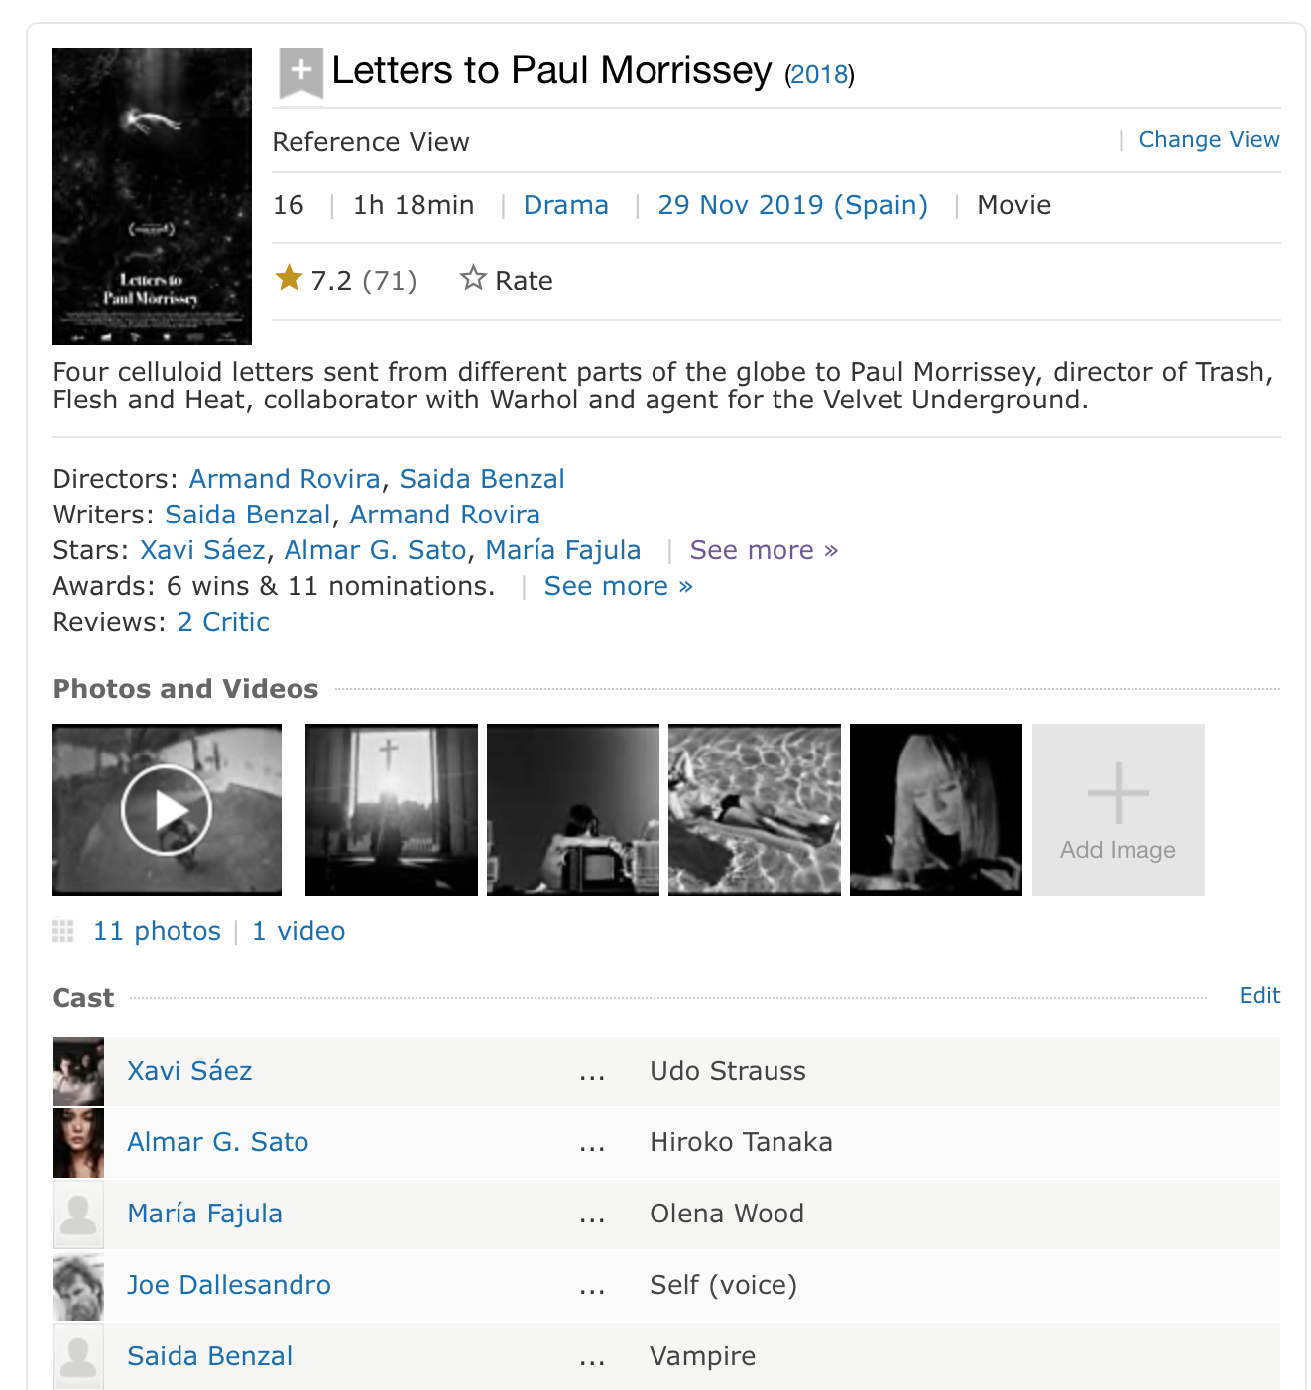Screen dimensions: 1311x1390
Task: Switch layout via Change View link
Action: coord(1209,140)
